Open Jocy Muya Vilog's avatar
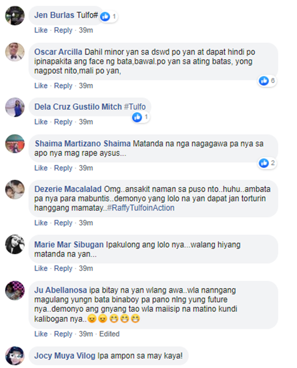297x368 pixels. [x=15, y=356]
